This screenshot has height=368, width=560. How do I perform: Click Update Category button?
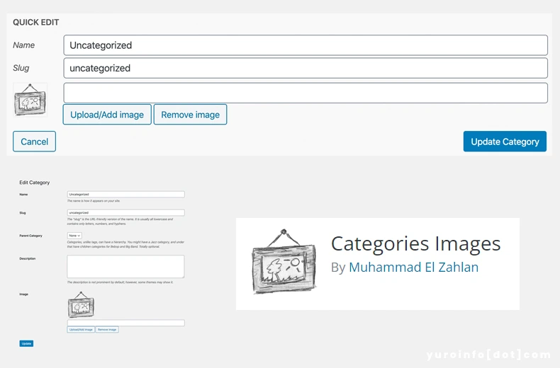(x=505, y=142)
